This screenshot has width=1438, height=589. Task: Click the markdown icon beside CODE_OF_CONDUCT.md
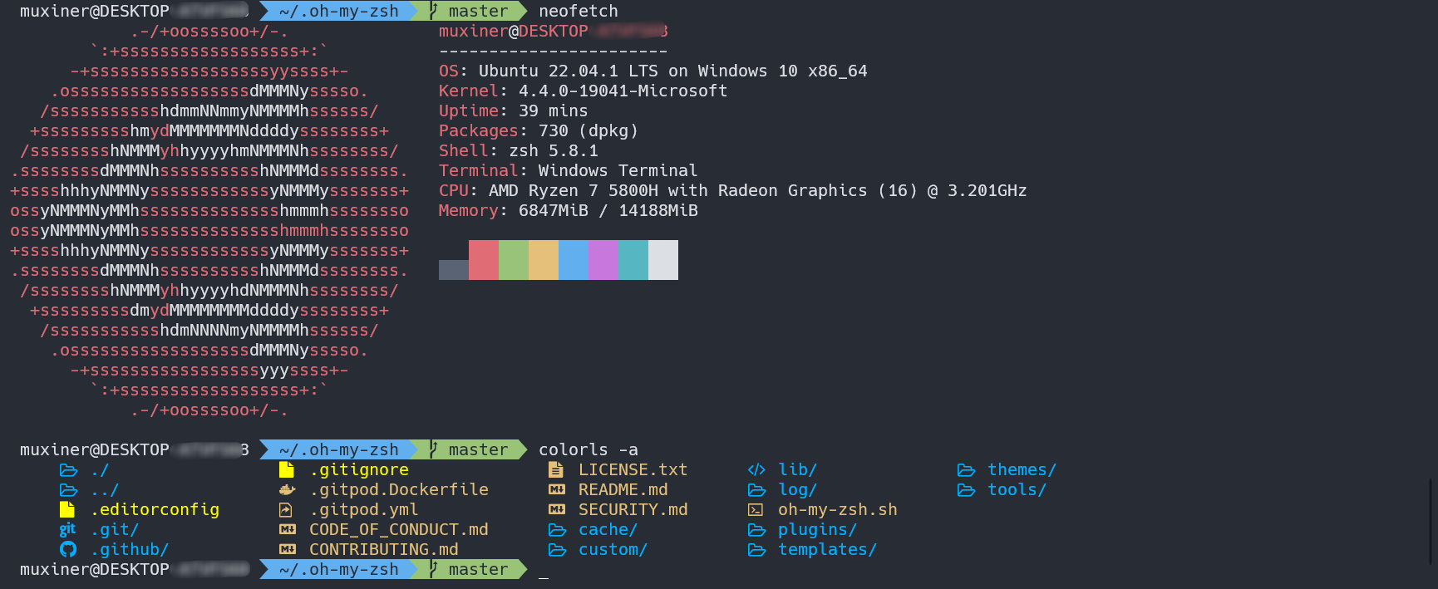point(288,529)
